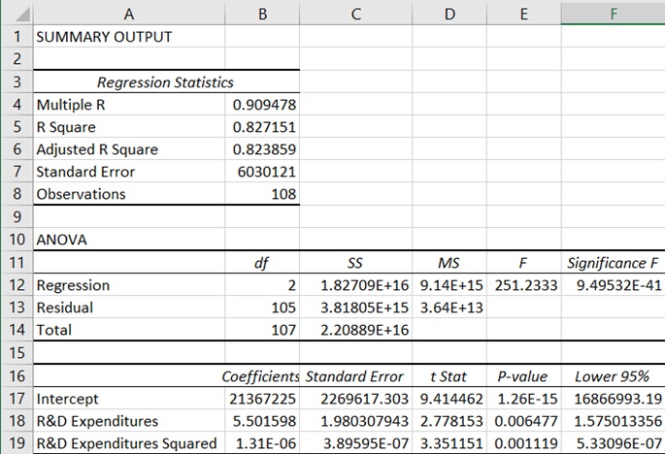Click the Coefficients heading

tap(260, 376)
